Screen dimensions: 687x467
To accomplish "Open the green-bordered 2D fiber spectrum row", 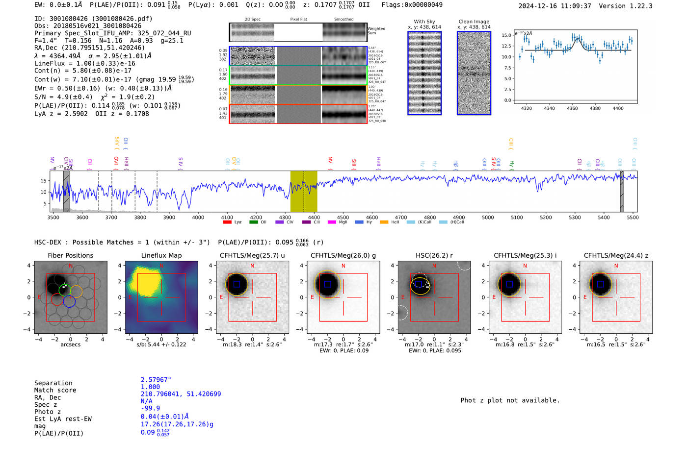I will click(298, 75).
